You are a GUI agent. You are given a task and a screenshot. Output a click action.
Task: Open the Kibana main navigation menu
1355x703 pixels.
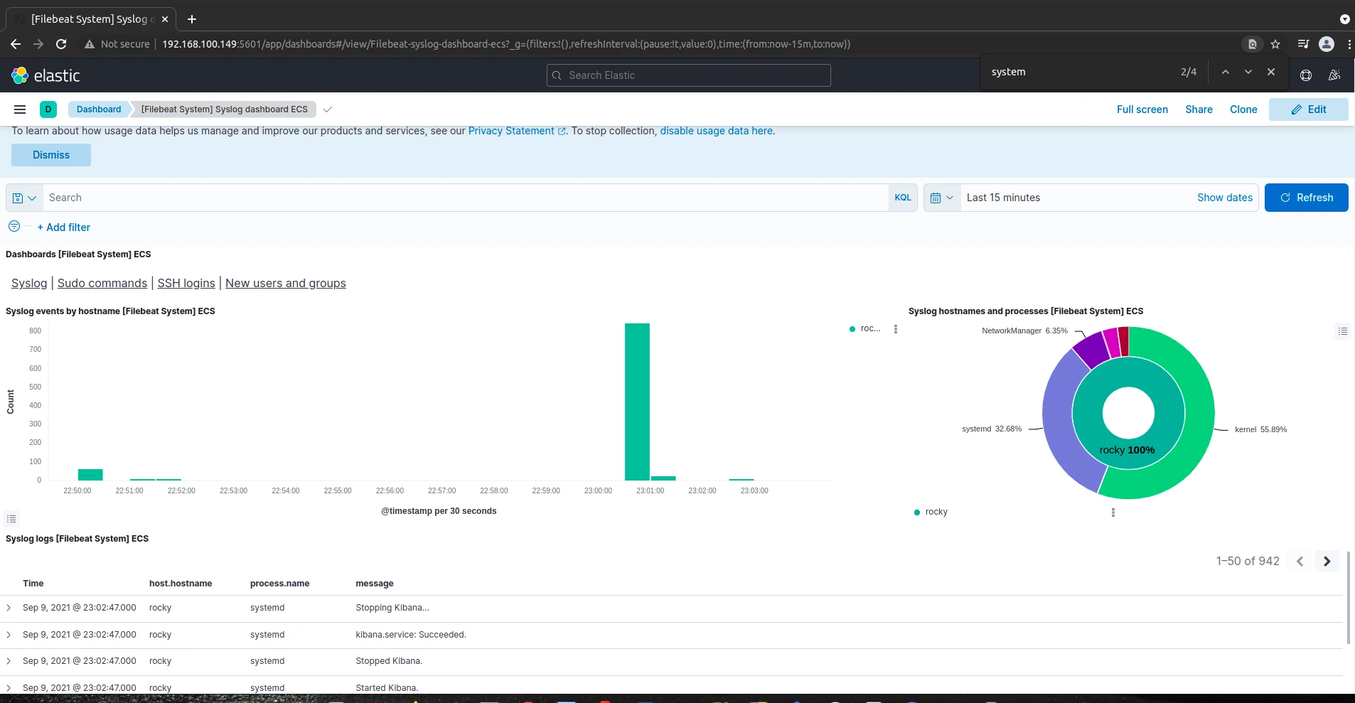click(x=19, y=109)
